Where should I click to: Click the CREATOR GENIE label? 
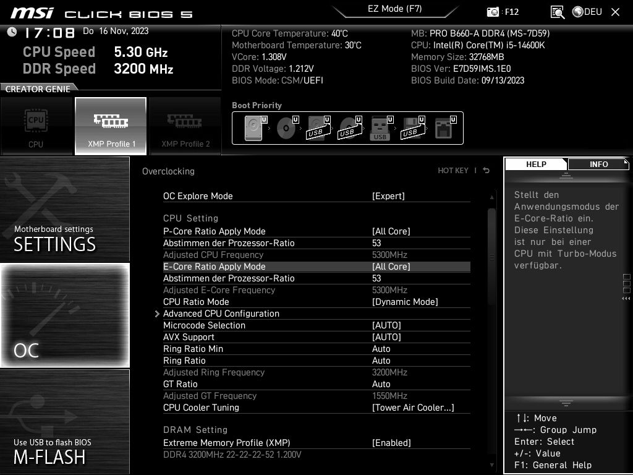pos(38,89)
